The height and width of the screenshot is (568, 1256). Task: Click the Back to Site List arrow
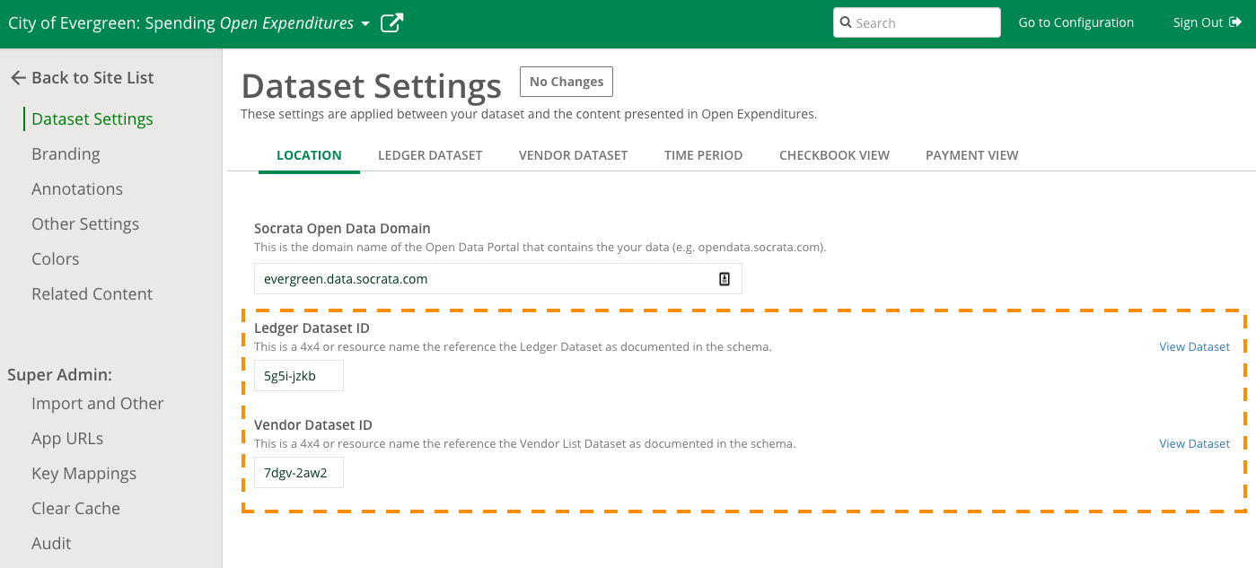18,78
